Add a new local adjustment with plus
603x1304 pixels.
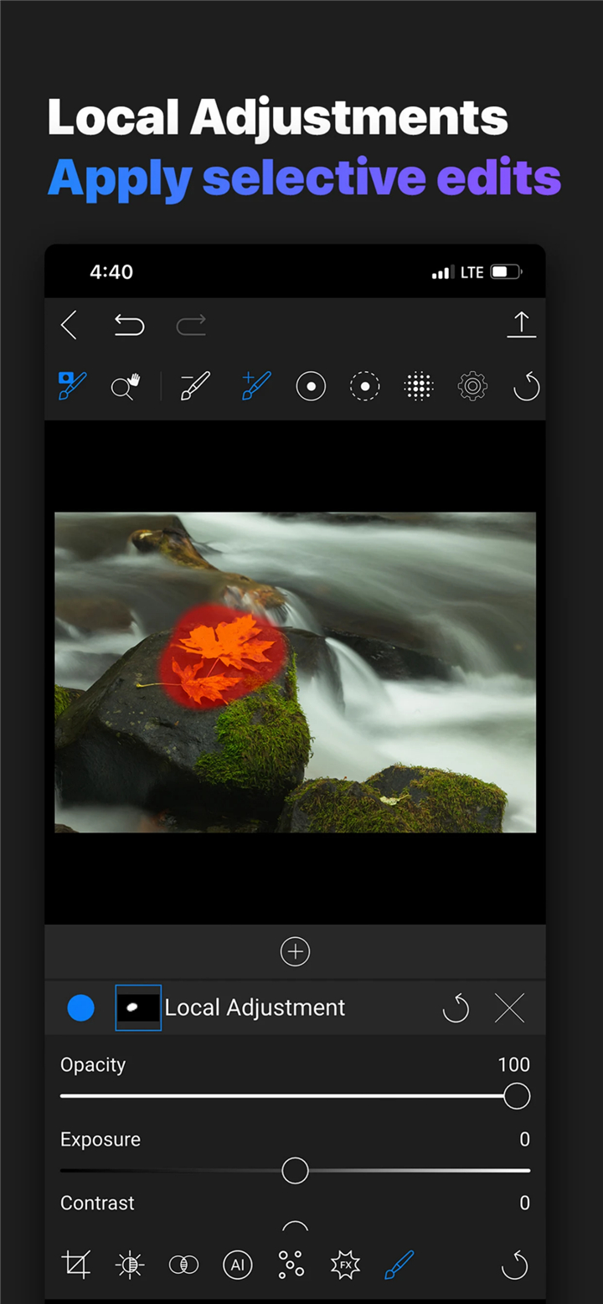tap(295, 951)
